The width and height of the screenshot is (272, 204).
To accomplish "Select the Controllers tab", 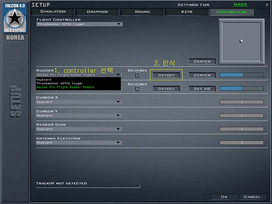I will (x=231, y=12).
